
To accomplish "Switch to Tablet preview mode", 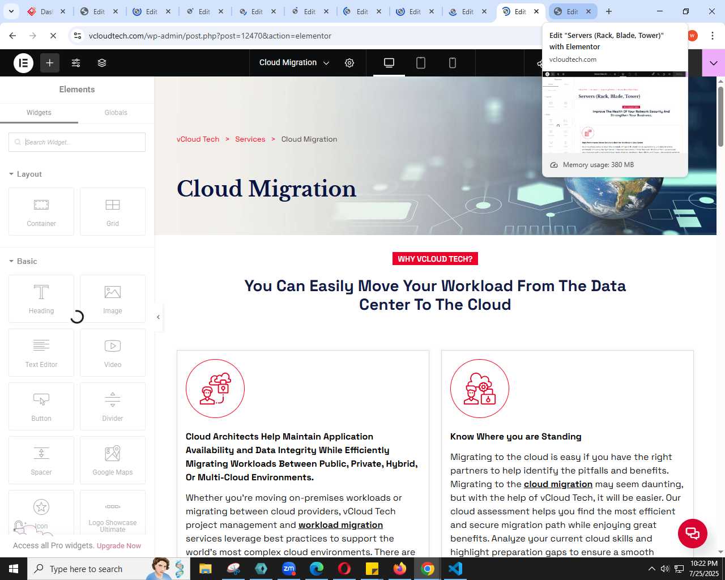I will [x=421, y=63].
